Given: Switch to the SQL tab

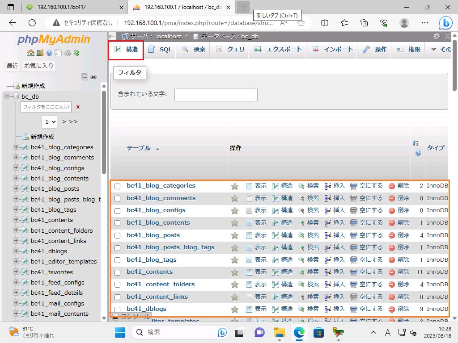Looking at the screenshot, I should click(x=160, y=50).
